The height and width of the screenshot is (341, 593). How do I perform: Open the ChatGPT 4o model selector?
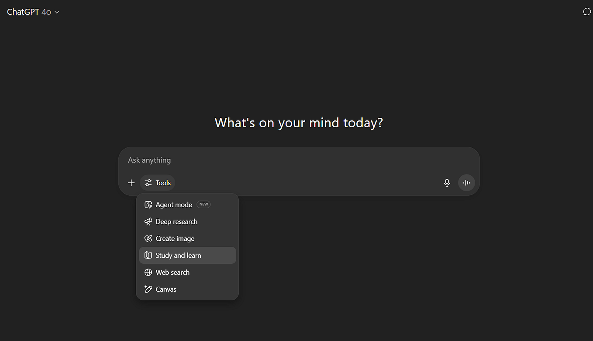point(33,12)
